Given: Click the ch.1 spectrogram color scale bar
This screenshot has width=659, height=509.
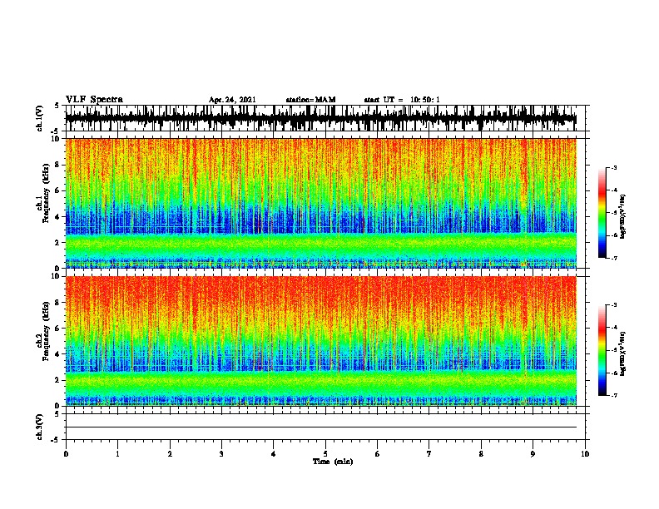Looking at the screenshot, I should coord(602,213).
